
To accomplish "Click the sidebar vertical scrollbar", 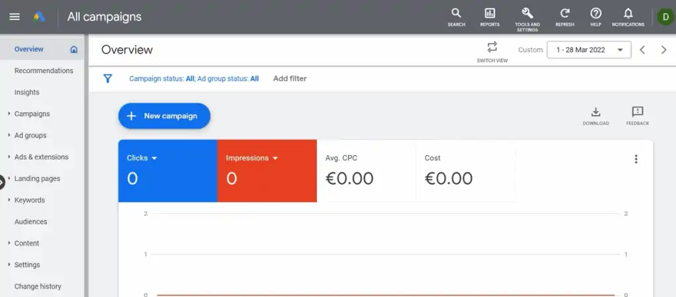I will point(86,166).
